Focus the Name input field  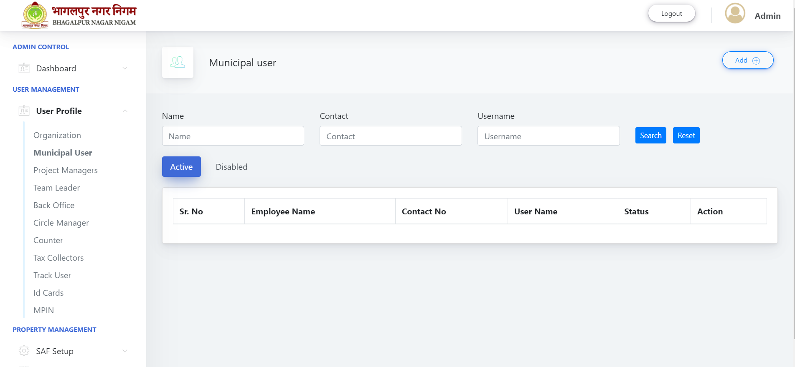point(233,136)
